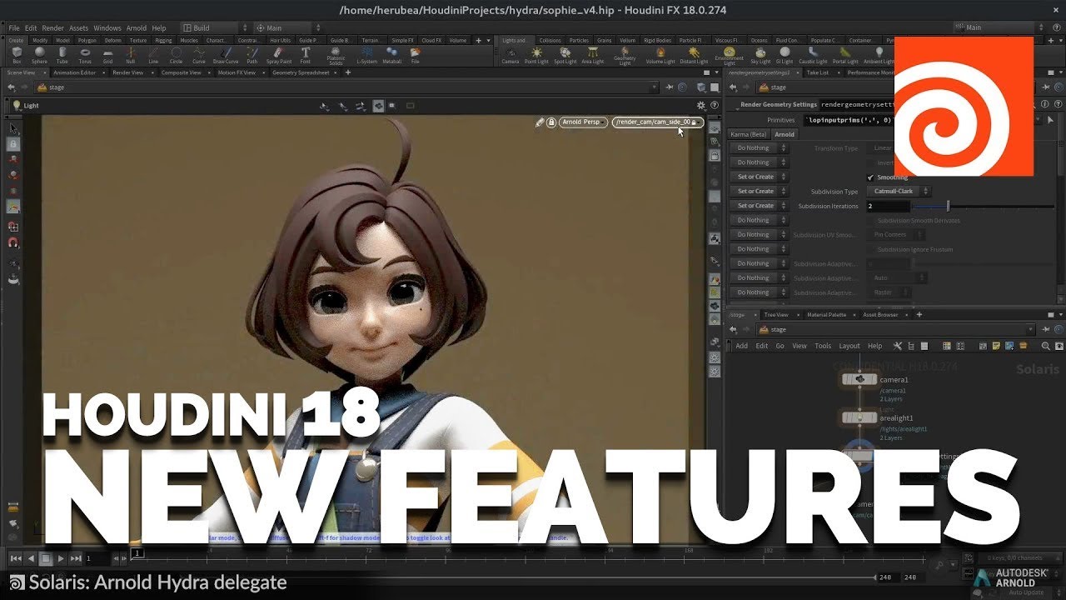
Task: Select the File shelf tool
Action: [415, 55]
